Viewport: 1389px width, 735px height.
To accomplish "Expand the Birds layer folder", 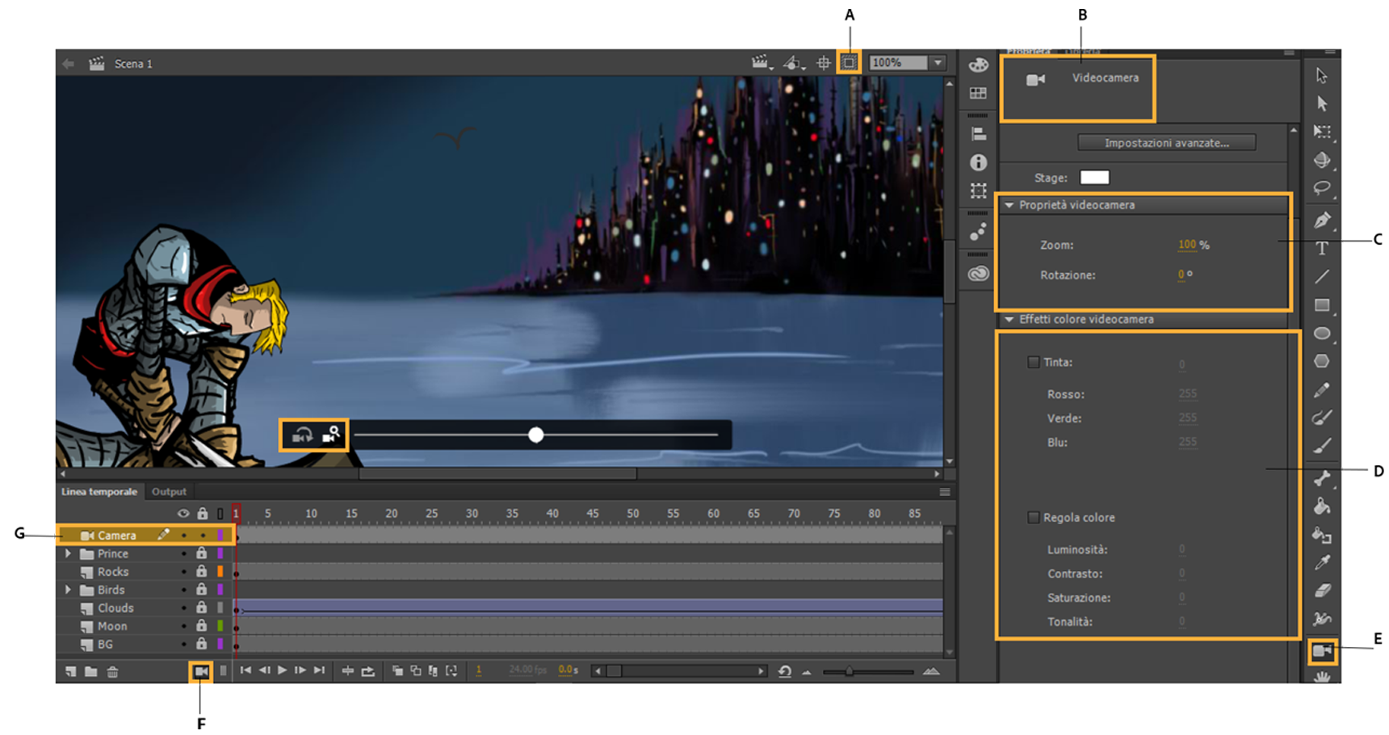I will coord(68,590).
